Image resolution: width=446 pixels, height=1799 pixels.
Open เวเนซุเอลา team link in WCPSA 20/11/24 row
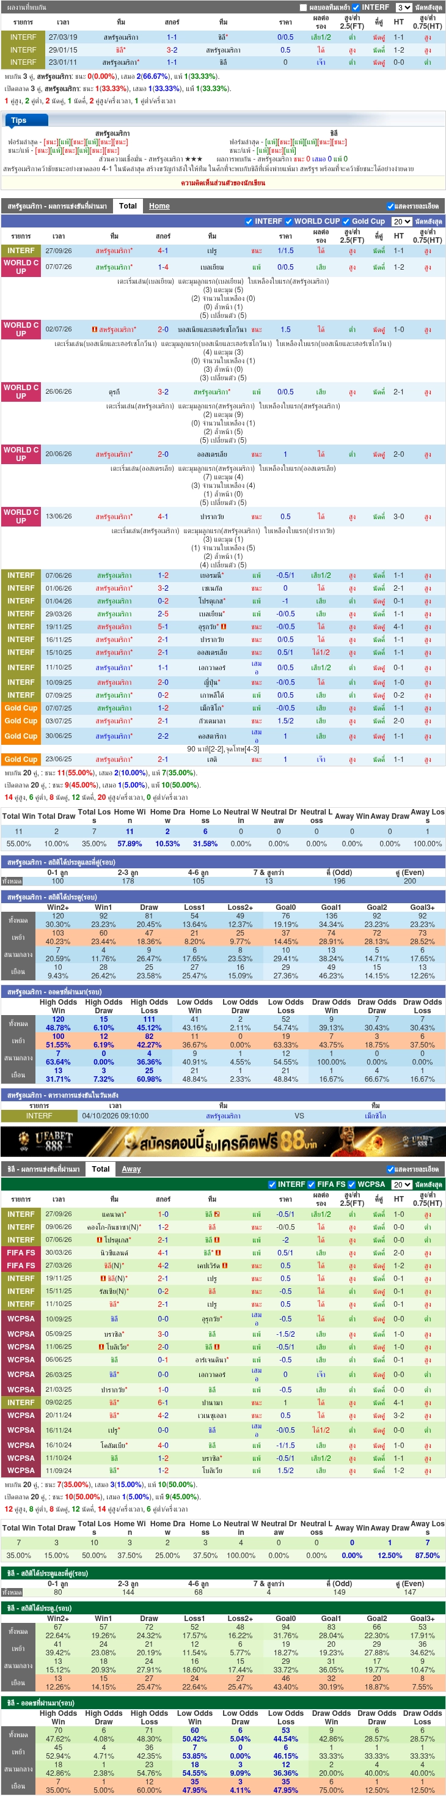tap(212, 1415)
